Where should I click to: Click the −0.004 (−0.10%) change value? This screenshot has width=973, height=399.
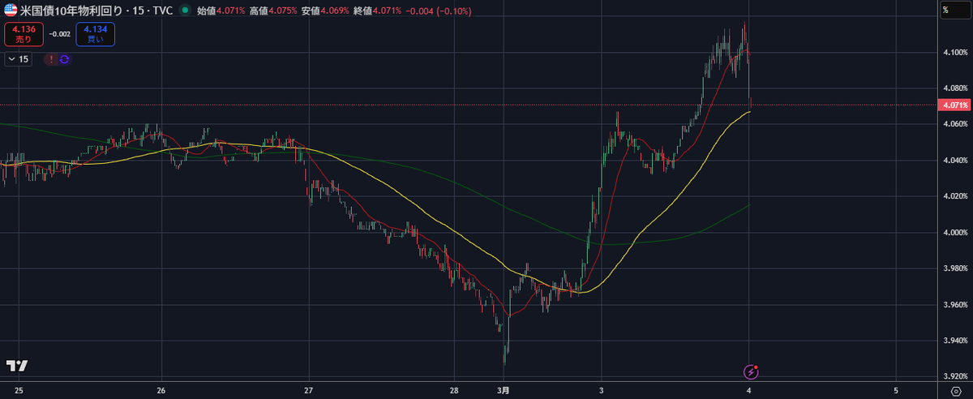(438, 11)
